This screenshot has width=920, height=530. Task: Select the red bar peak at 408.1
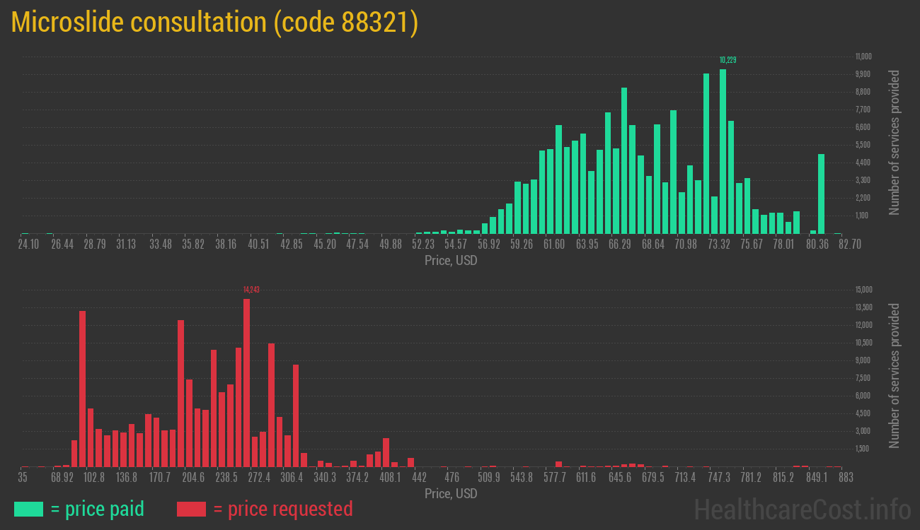pyautogui.click(x=386, y=452)
